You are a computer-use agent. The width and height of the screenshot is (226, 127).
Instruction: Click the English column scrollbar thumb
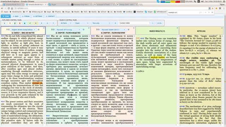pyautogui.click(x=44, y=64)
